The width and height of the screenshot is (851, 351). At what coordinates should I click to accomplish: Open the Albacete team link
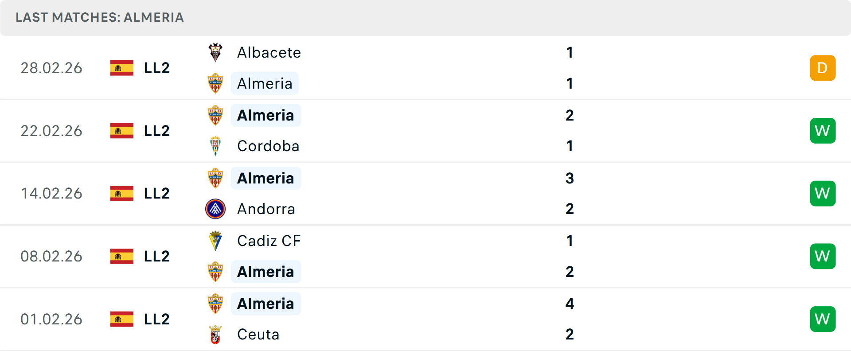click(269, 52)
